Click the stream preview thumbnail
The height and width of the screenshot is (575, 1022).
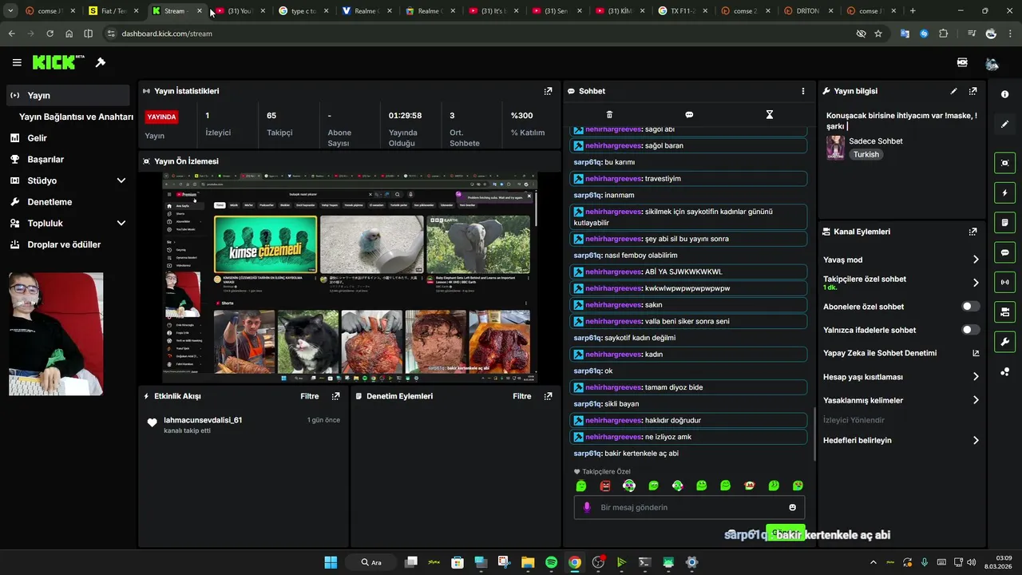click(x=350, y=277)
